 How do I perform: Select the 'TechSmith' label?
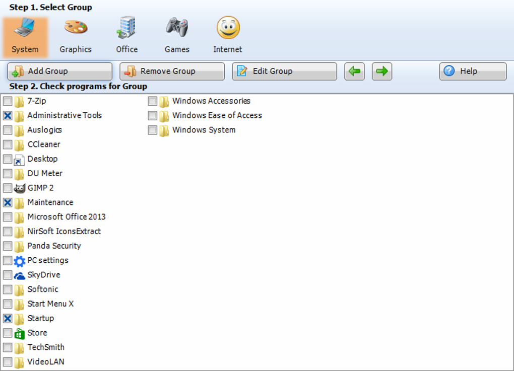coord(46,347)
